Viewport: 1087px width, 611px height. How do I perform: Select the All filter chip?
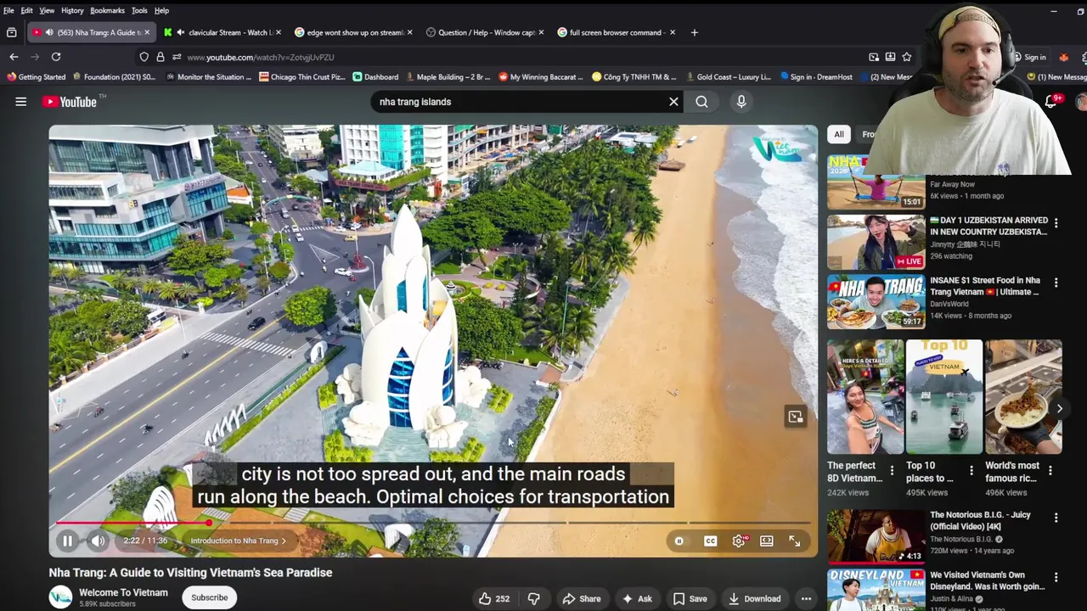(838, 134)
